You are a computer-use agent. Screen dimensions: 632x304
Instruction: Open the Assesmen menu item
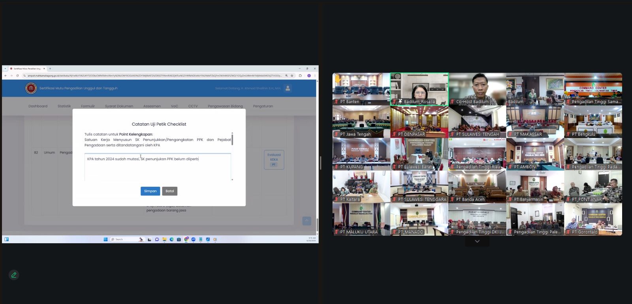point(152,106)
